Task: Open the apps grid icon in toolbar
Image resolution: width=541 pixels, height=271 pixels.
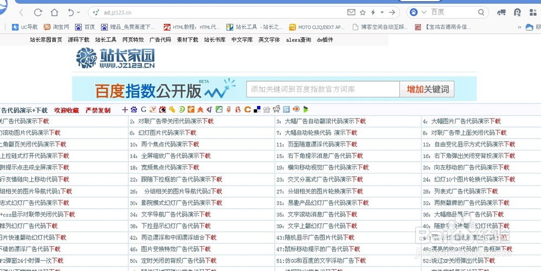Action: pyautogui.click(x=533, y=12)
